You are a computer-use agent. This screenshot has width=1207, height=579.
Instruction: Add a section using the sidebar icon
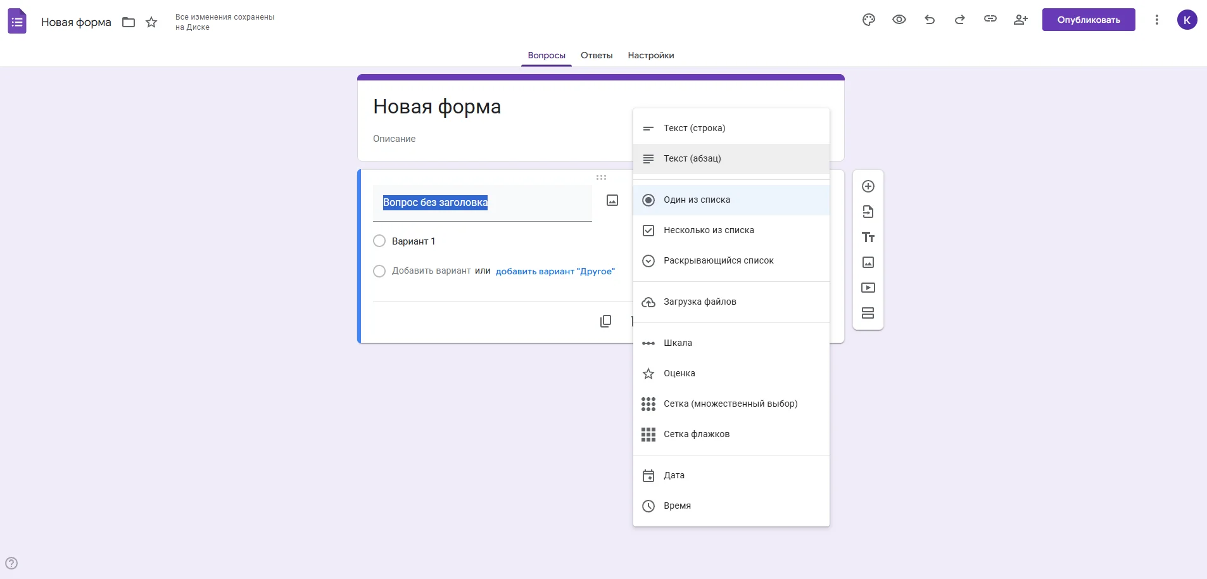[x=868, y=313]
